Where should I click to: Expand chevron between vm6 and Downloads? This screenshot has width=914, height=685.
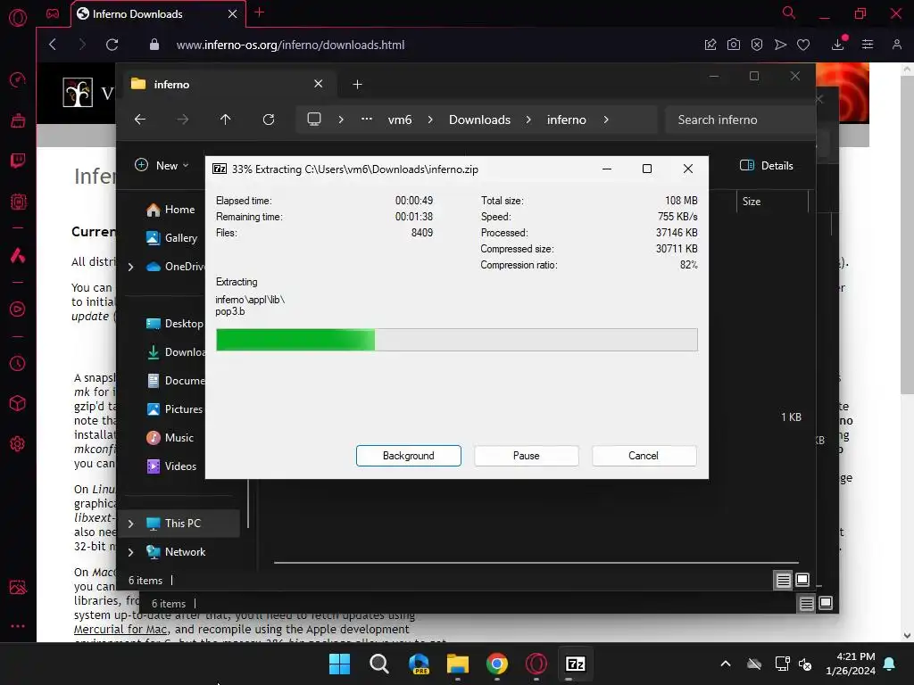coord(430,120)
